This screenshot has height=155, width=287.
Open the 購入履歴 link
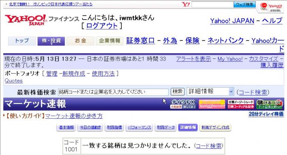pos(272,65)
